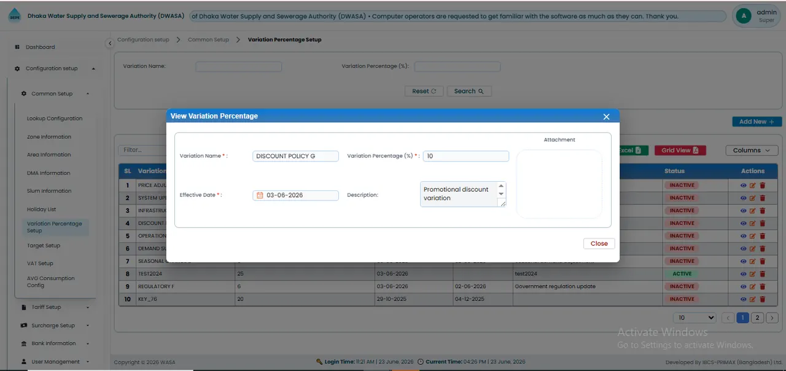Click the view eye icon for TEST2024 row
The height and width of the screenshot is (371, 786).
744,274
